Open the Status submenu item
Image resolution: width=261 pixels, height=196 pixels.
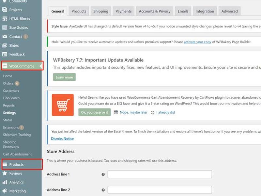[8, 120]
